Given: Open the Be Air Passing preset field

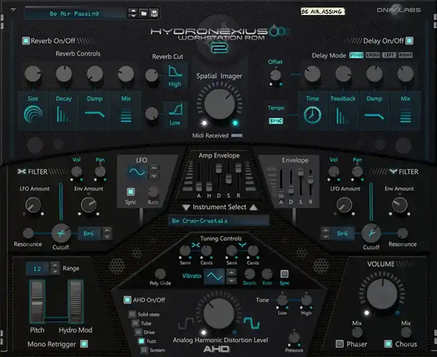Looking at the screenshot, I should (75, 14).
